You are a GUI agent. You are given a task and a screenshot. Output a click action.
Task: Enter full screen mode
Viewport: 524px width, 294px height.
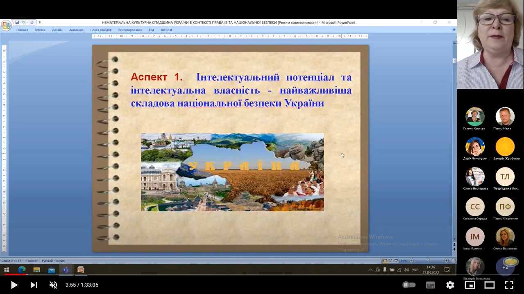509,285
